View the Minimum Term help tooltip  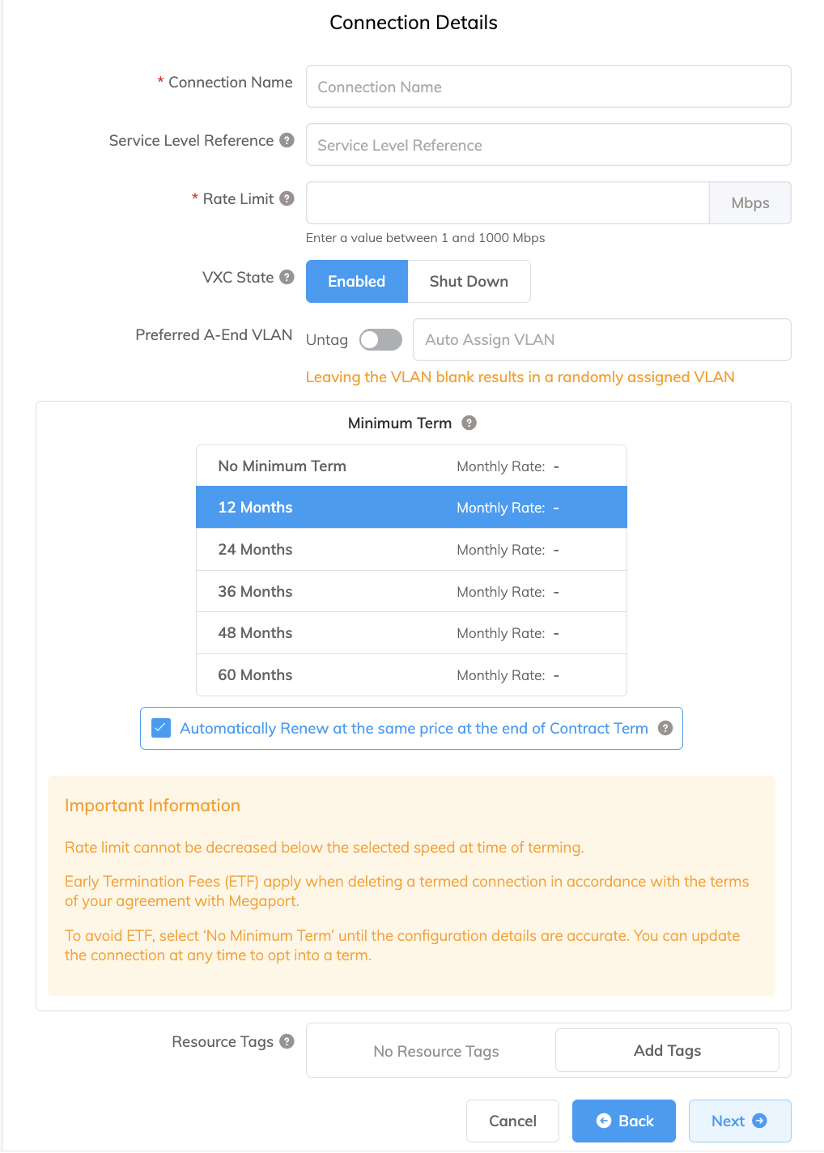pyautogui.click(x=470, y=423)
